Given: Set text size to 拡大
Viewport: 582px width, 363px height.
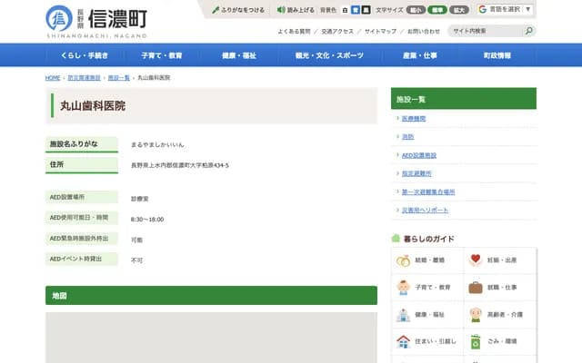Looking at the screenshot, I should pos(460,9).
